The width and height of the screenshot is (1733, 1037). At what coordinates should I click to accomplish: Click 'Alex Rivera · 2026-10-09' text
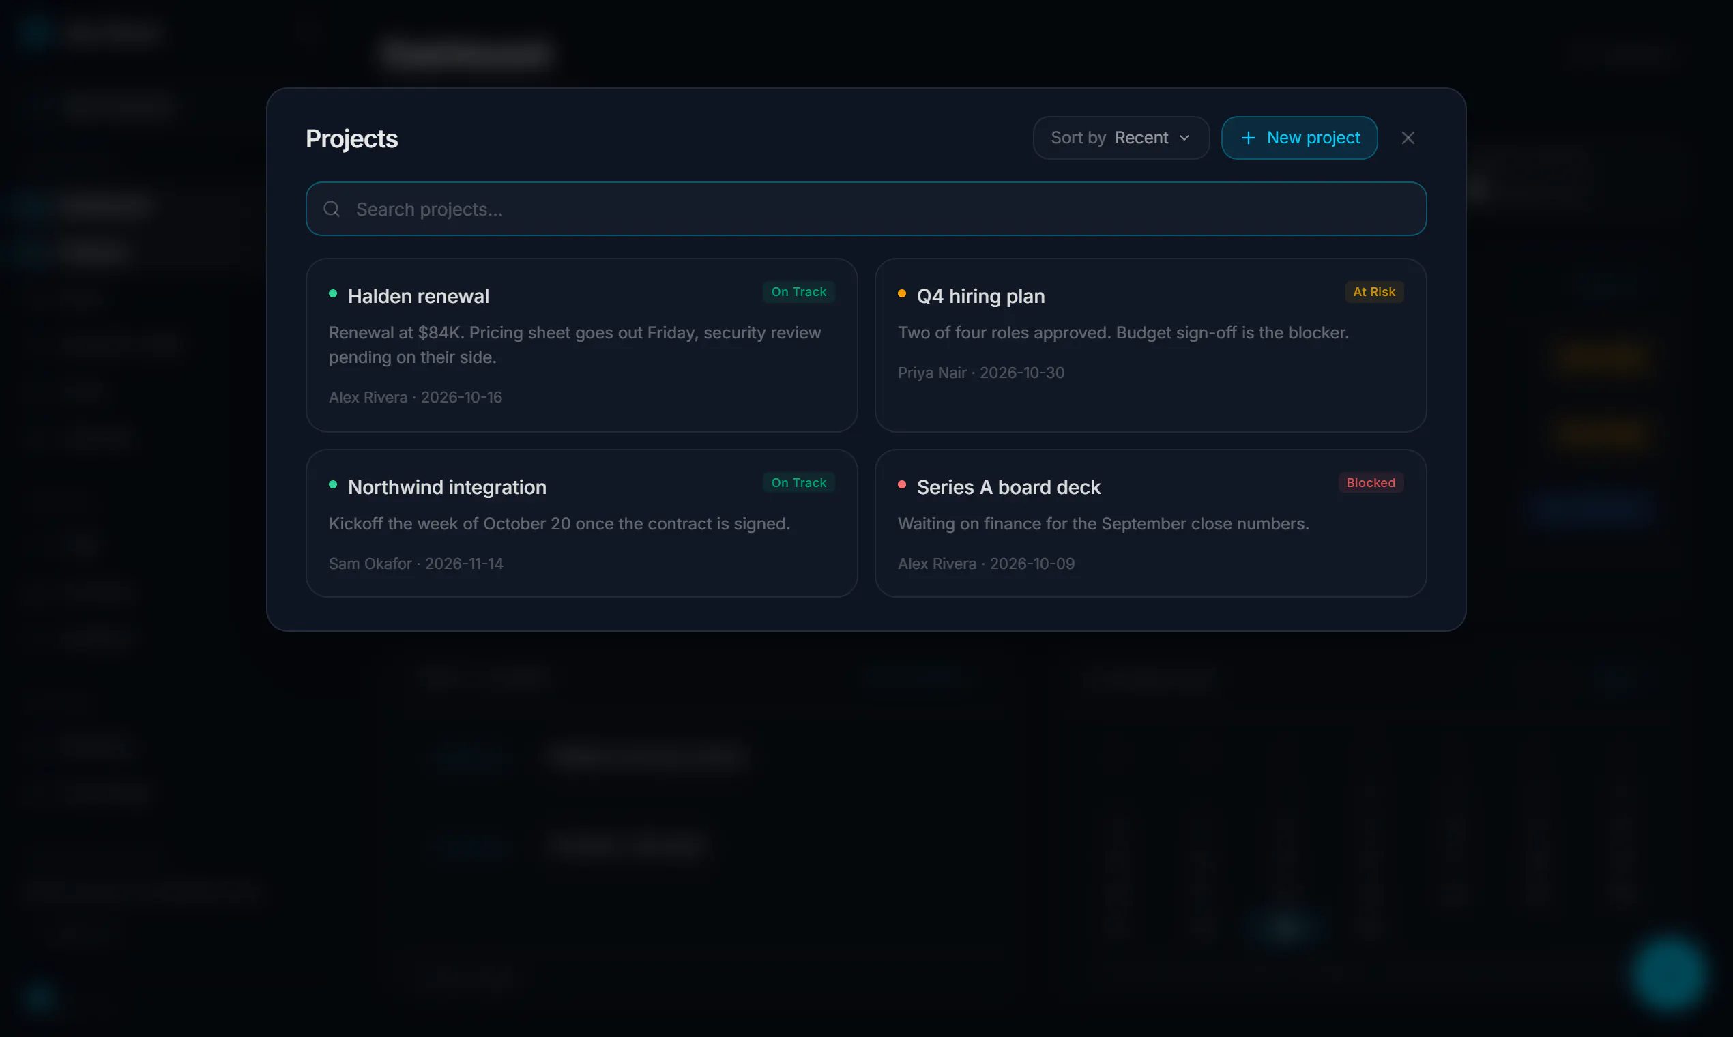point(986,564)
